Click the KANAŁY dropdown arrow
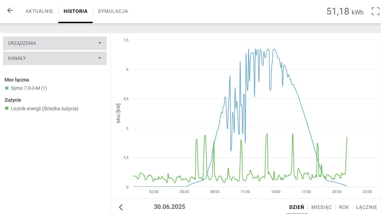The width and height of the screenshot is (381, 214). click(x=100, y=58)
